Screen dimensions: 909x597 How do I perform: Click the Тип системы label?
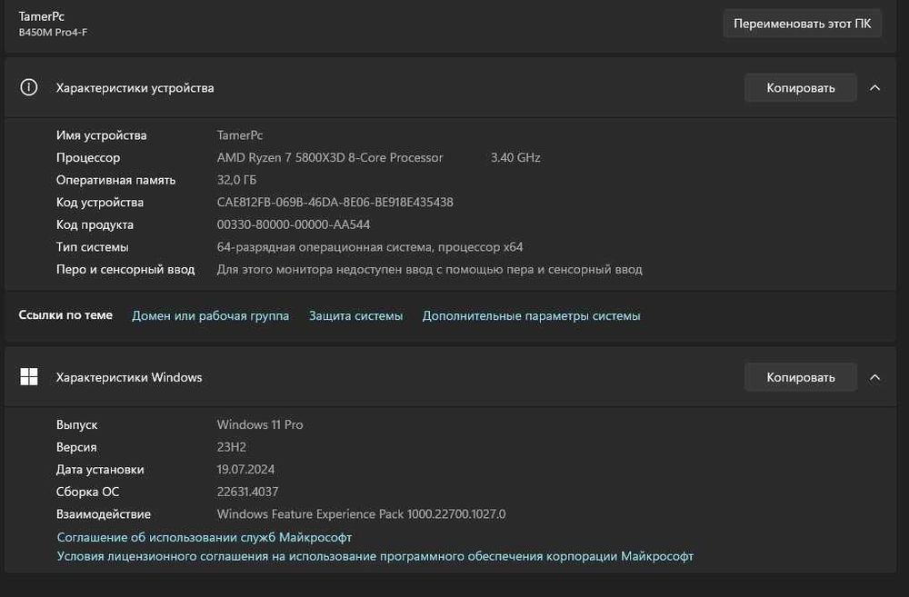[x=92, y=247]
